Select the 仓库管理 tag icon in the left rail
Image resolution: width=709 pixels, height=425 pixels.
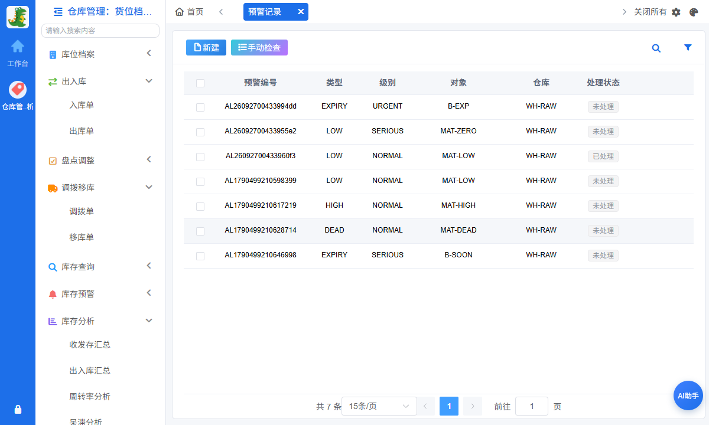(18, 89)
